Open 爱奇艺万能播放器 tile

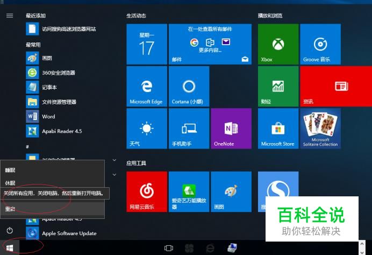tap(189, 192)
